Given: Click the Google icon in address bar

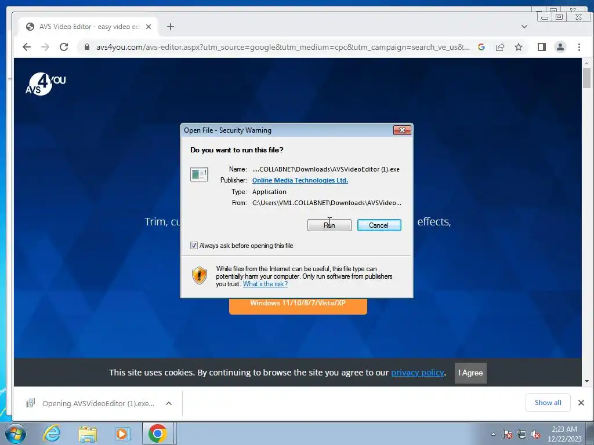Looking at the screenshot, I should [x=481, y=47].
